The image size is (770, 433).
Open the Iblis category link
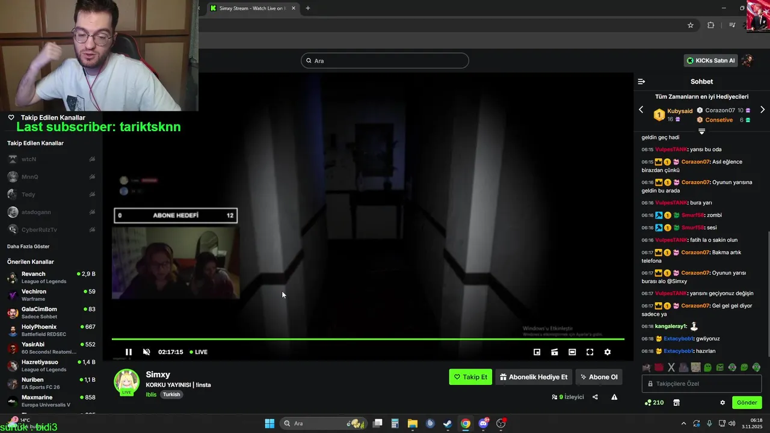tap(151, 395)
